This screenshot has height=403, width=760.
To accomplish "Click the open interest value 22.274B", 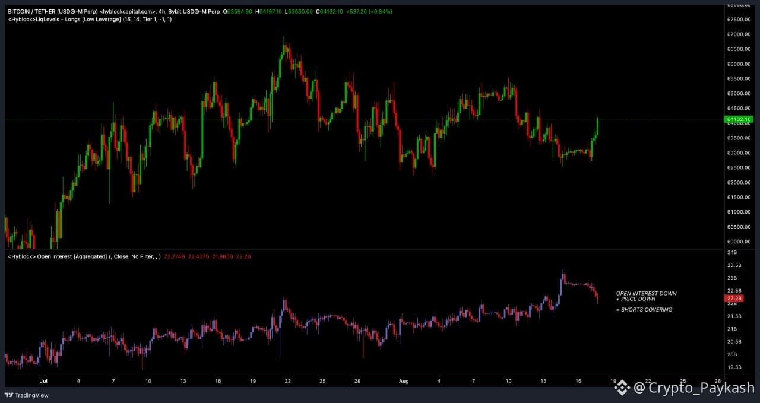I will tap(174, 256).
